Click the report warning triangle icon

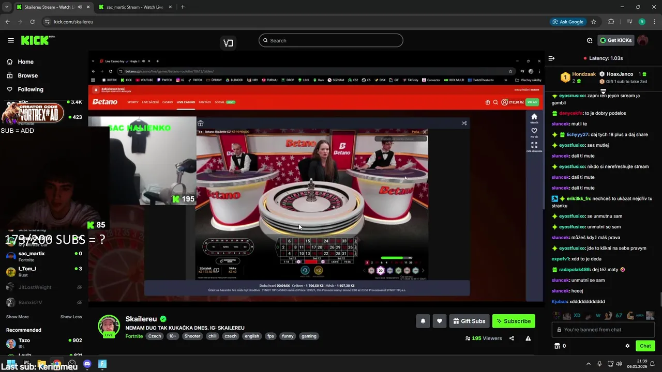(528, 338)
